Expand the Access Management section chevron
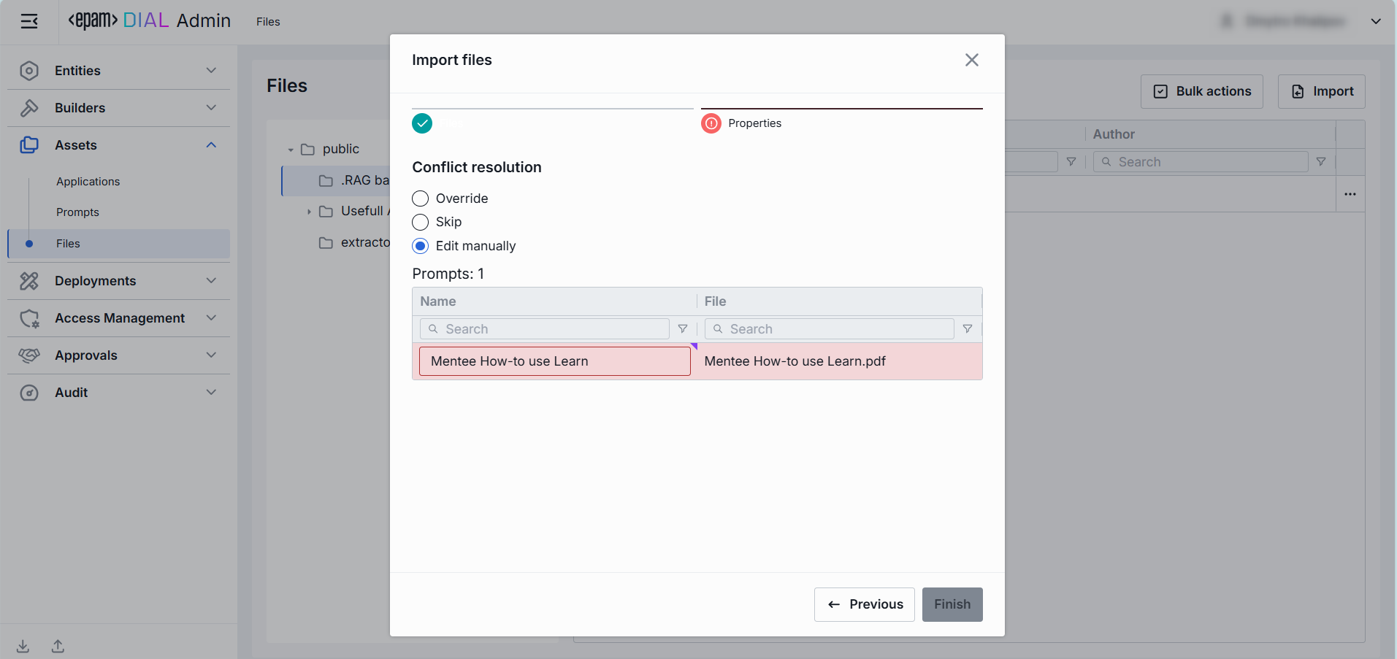Viewport: 1397px width, 659px height. (x=211, y=318)
